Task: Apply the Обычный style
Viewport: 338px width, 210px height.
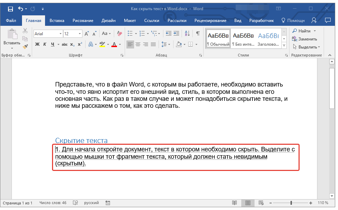Action: pos(218,38)
